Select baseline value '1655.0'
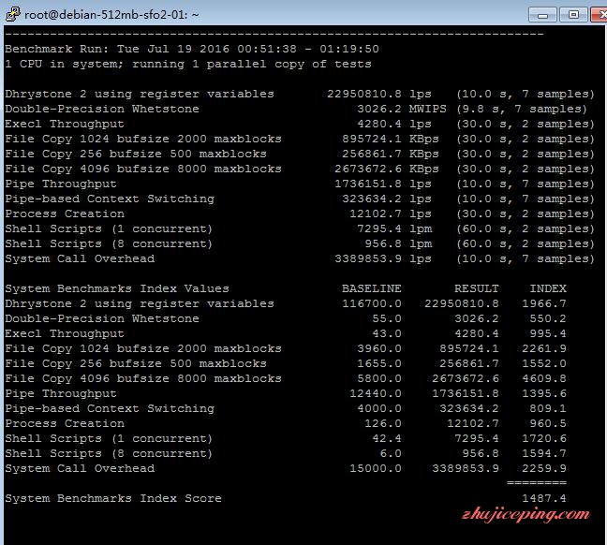607x545 pixels. point(379,364)
